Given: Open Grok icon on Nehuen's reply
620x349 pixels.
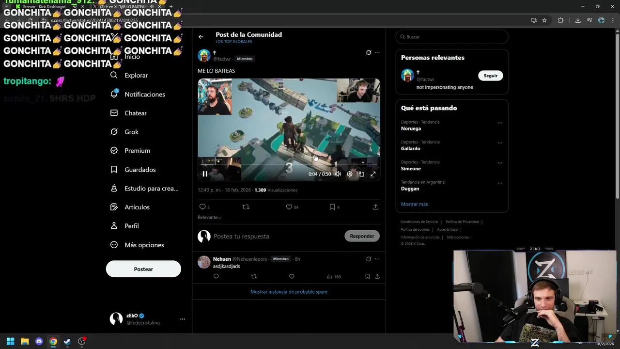Looking at the screenshot, I should click(369, 259).
